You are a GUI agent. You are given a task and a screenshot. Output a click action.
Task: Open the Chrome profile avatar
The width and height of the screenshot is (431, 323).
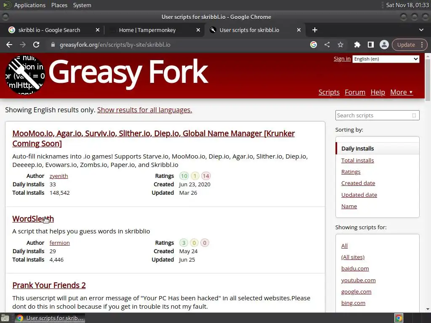coord(384,45)
